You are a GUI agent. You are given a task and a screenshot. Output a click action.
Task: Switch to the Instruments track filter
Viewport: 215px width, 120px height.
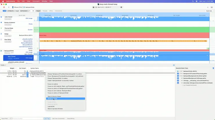coord(58,11)
